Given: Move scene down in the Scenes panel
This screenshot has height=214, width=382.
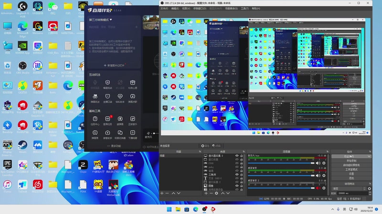Looking at the screenshot, I should pos(179,193).
